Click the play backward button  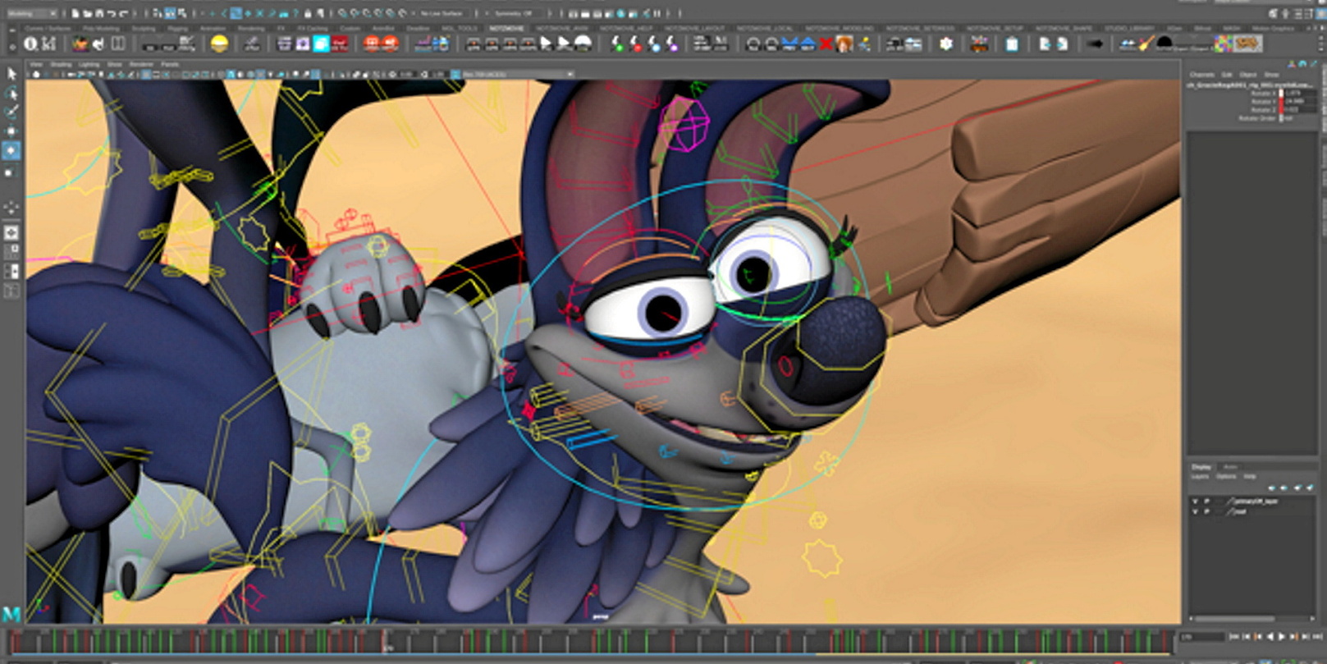(1270, 637)
